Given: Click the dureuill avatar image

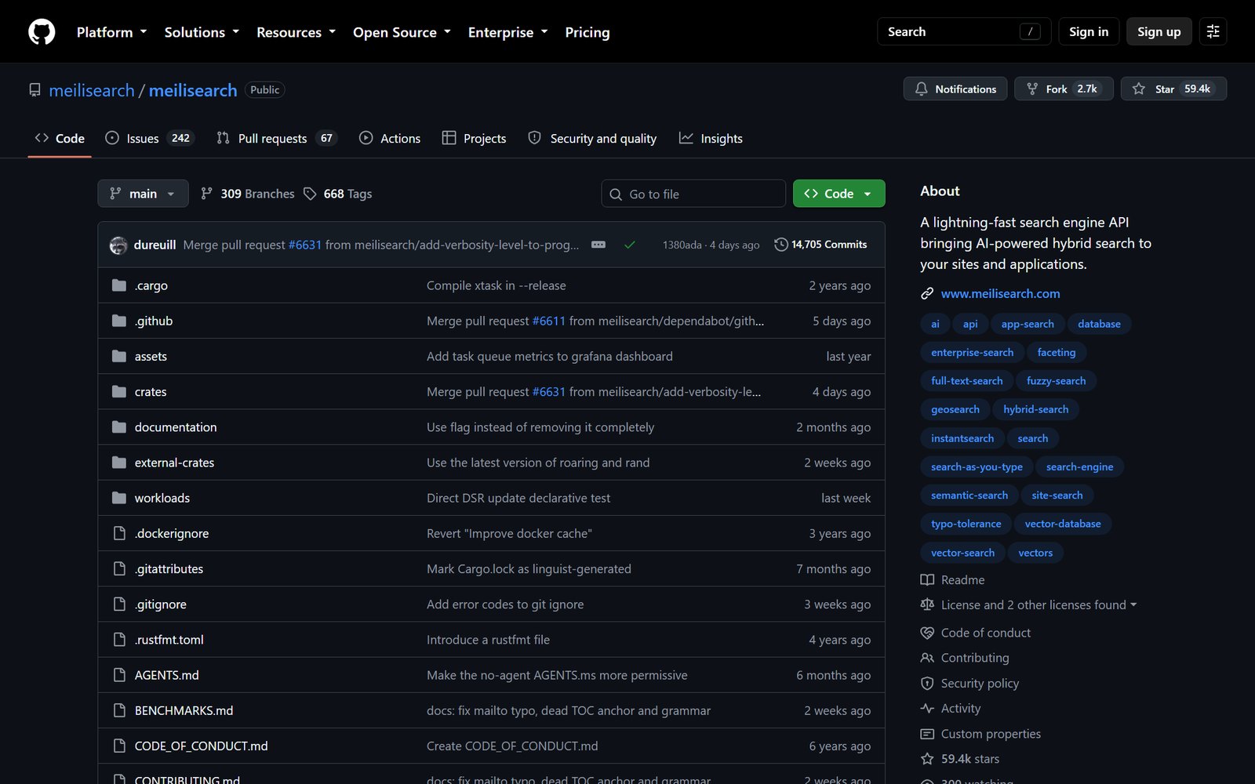Looking at the screenshot, I should coord(118,245).
